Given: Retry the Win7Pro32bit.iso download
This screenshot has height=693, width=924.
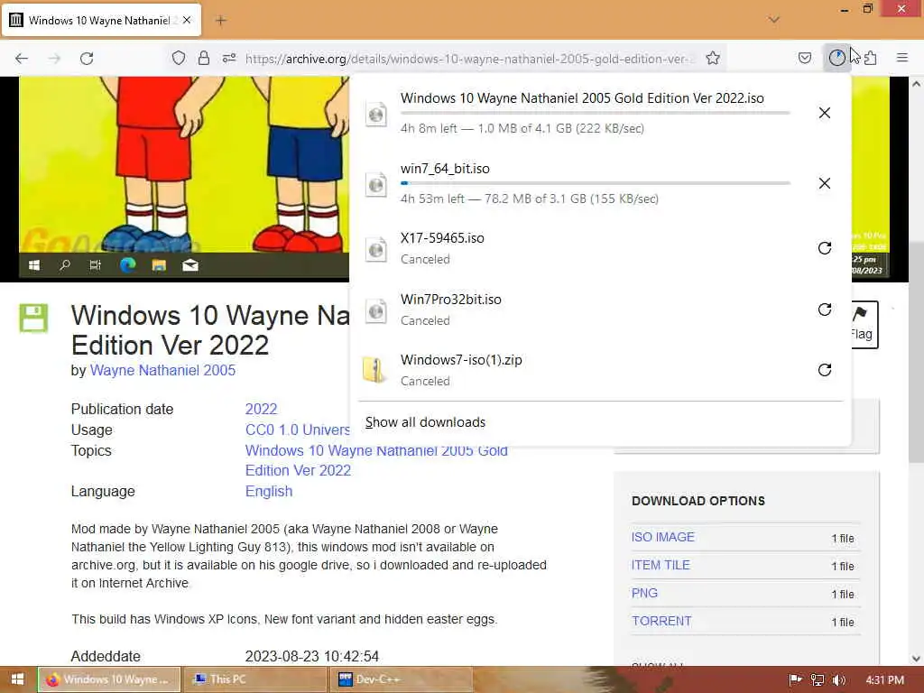Looking at the screenshot, I should pos(825,310).
